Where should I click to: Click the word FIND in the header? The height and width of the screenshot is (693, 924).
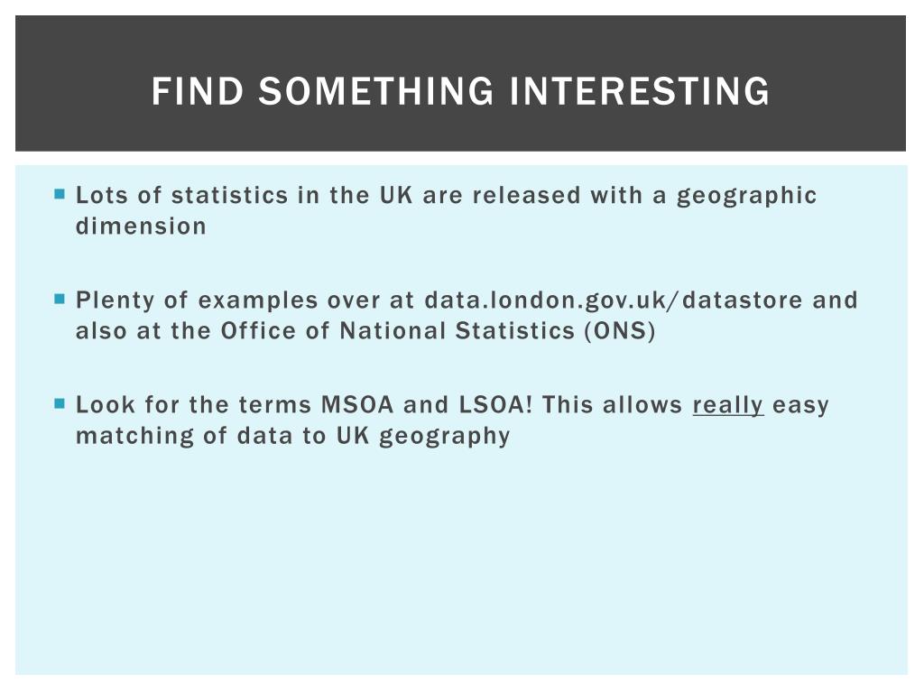tap(198, 91)
